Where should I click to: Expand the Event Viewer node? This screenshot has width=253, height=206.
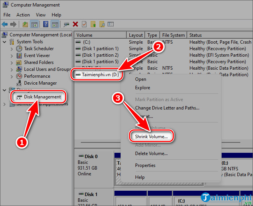(x=11, y=56)
